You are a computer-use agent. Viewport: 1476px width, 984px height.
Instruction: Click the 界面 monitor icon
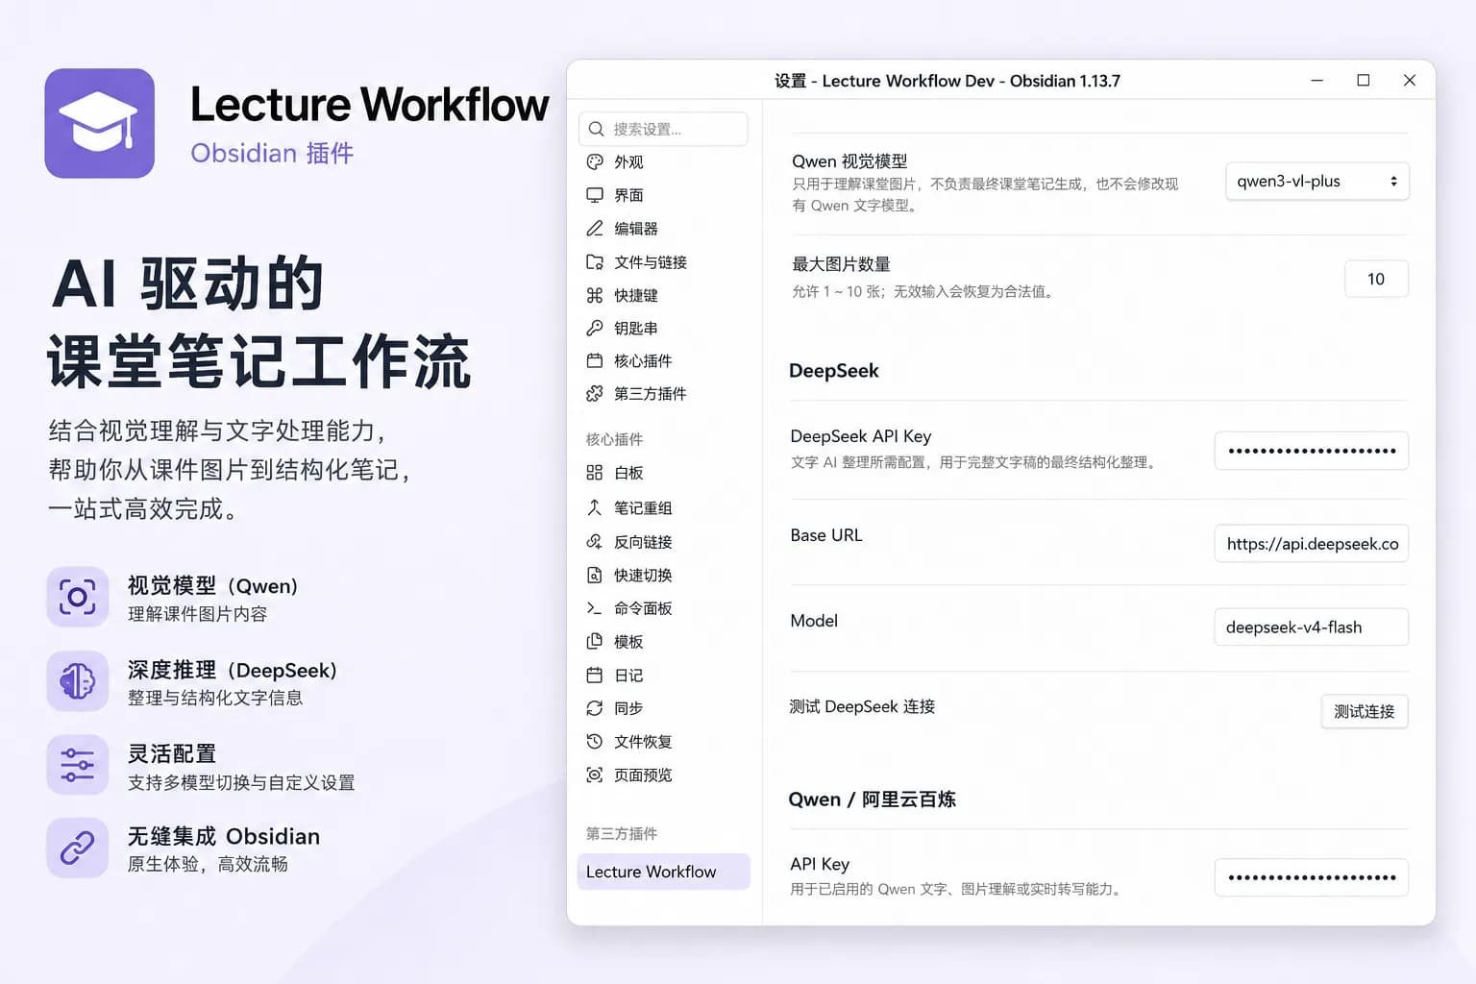(x=595, y=195)
